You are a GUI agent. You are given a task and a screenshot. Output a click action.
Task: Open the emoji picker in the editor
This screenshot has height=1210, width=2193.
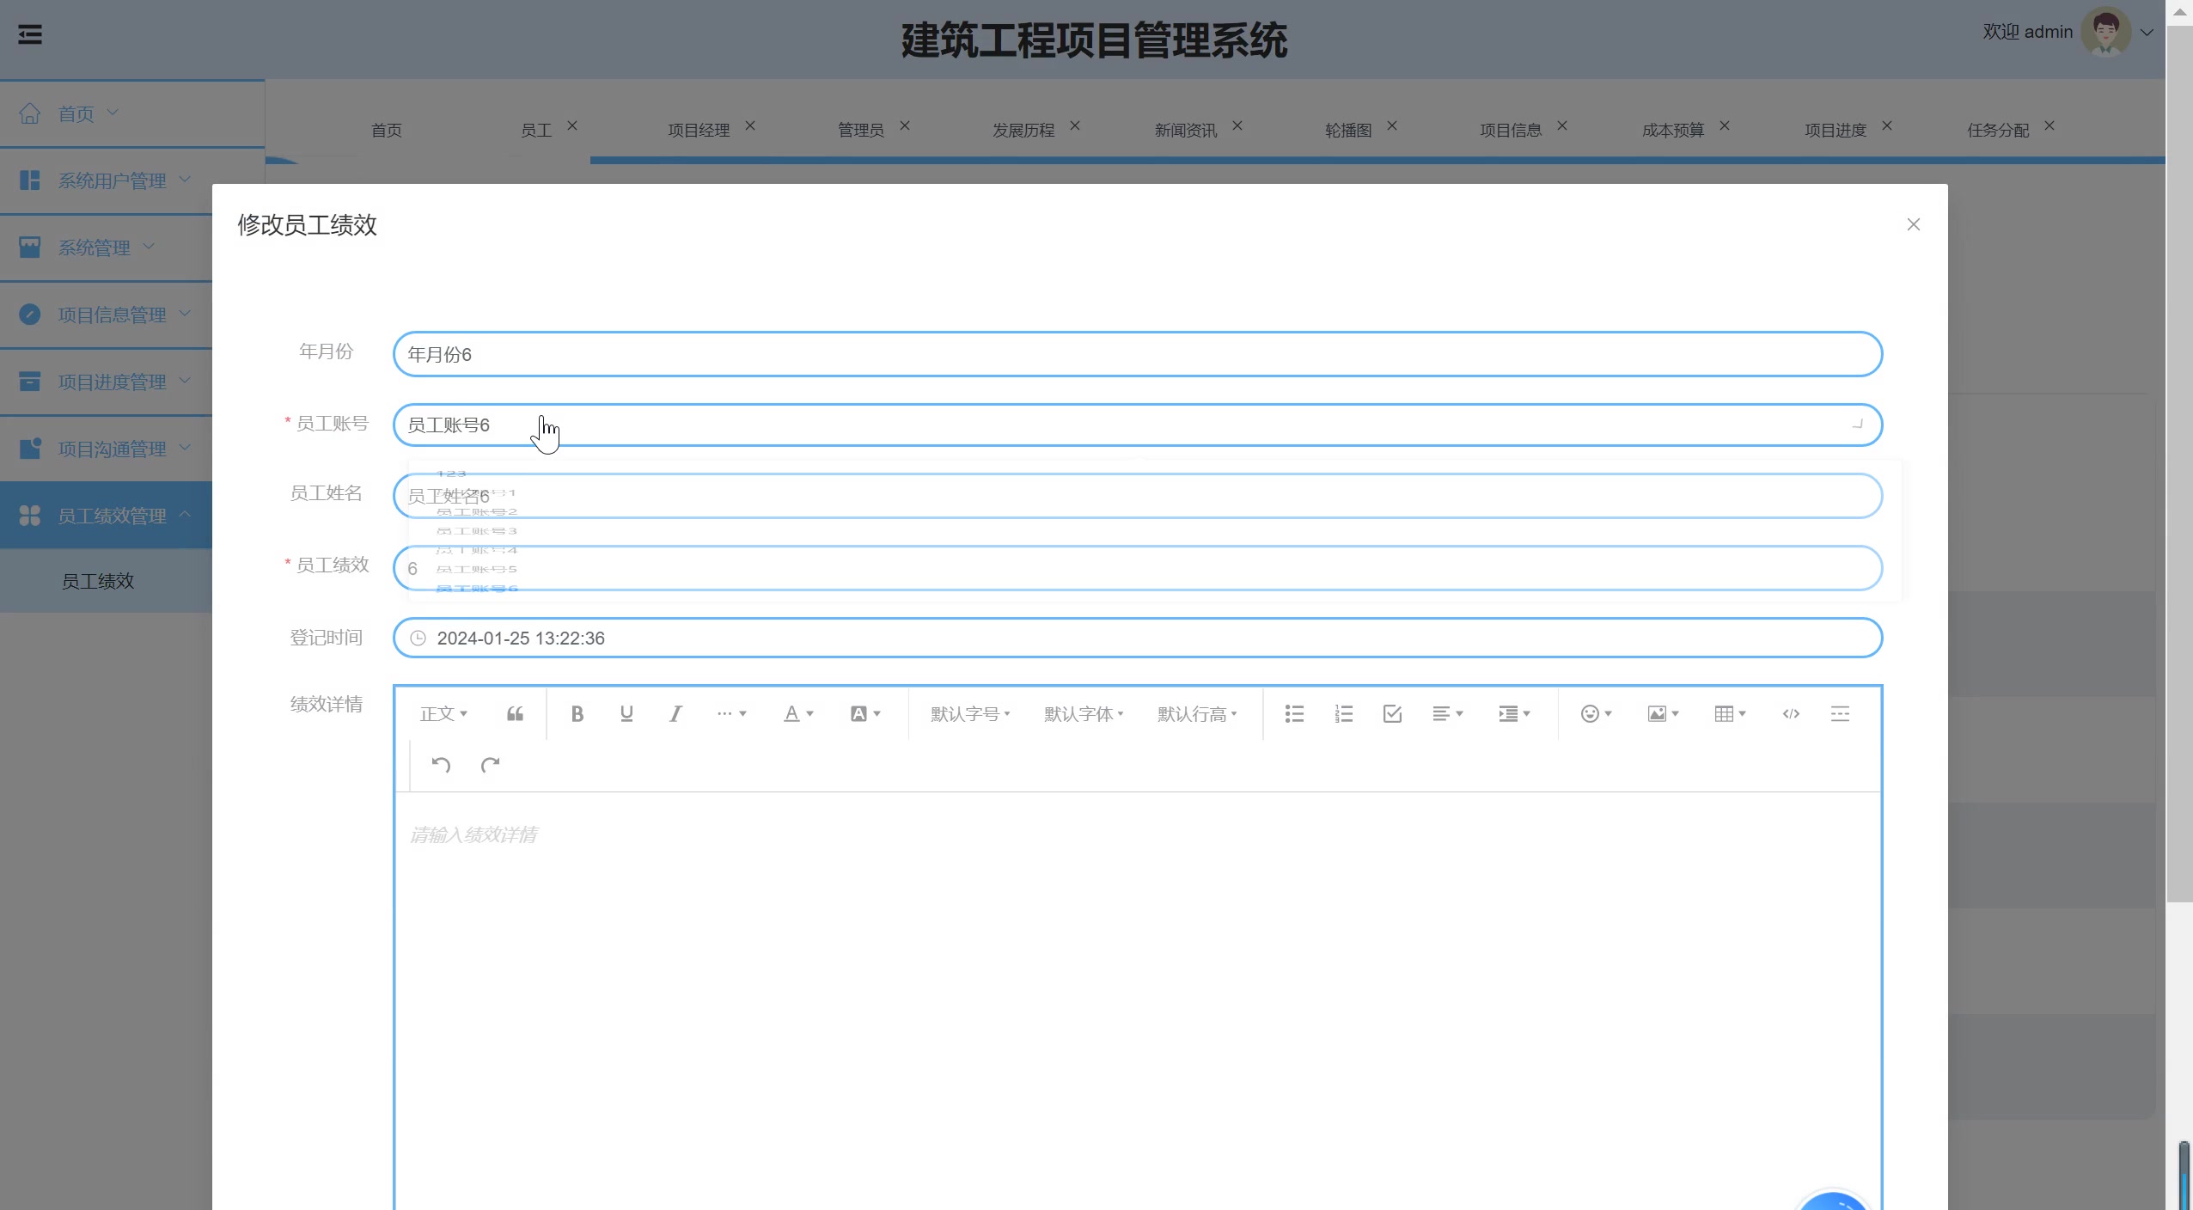1591,713
